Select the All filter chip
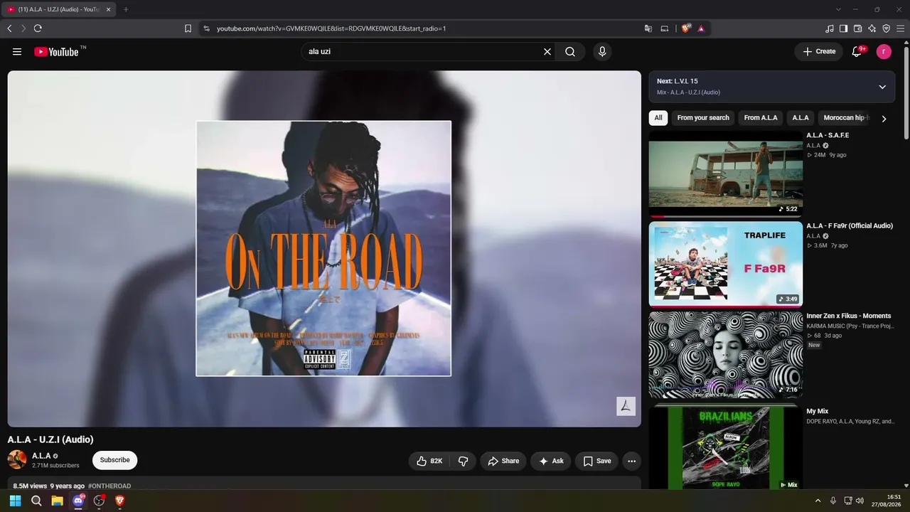910x512 pixels. pyautogui.click(x=658, y=118)
